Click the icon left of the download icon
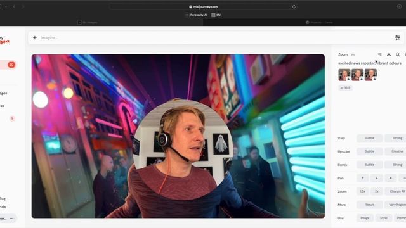This screenshot has width=406, height=228. (x=379, y=54)
